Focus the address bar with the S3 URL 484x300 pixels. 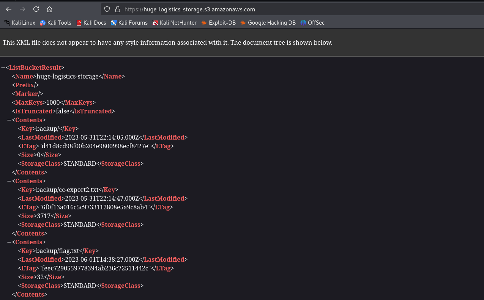coord(292,9)
